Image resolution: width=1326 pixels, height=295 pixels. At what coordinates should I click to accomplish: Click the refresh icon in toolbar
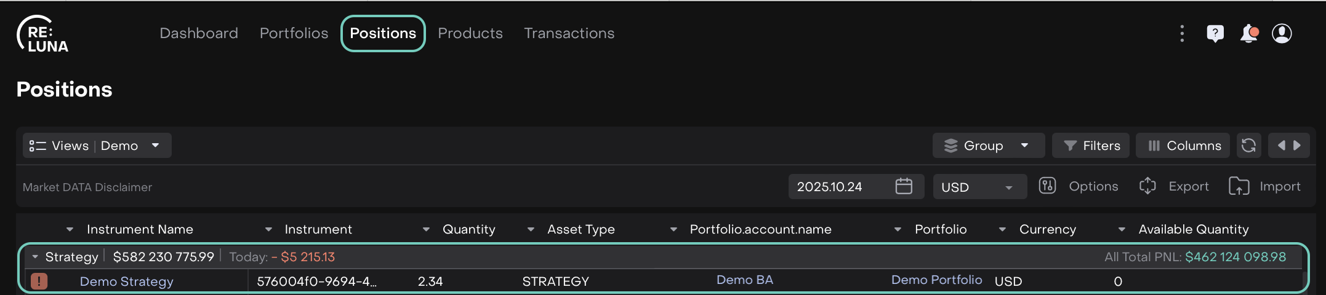coord(1248,146)
